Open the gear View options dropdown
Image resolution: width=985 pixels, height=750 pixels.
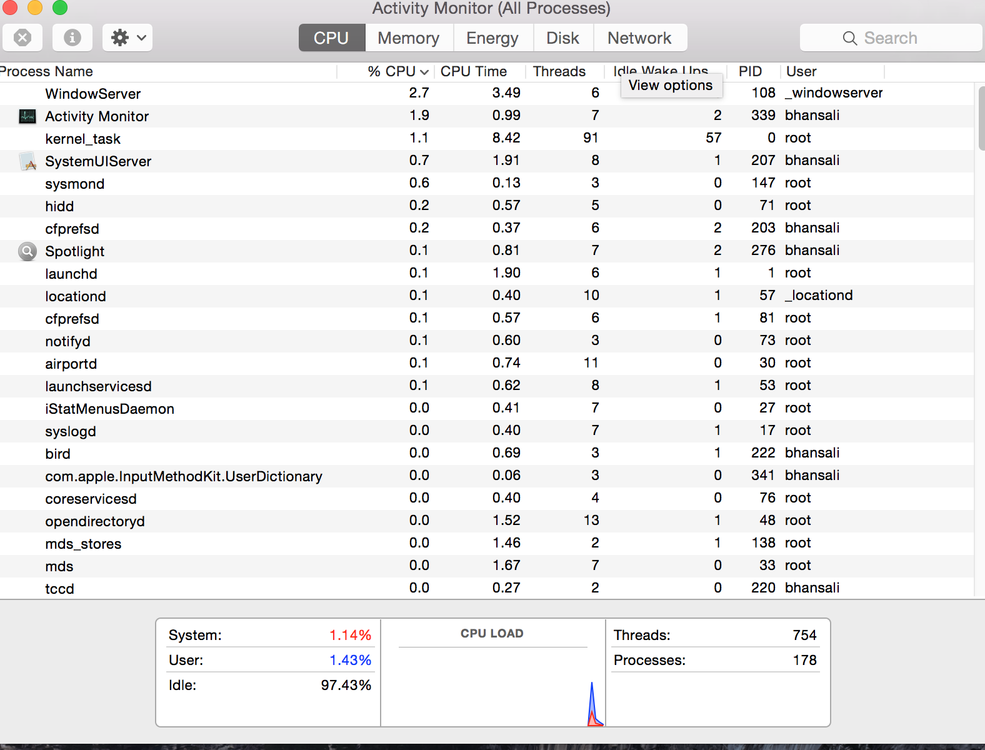pos(127,38)
